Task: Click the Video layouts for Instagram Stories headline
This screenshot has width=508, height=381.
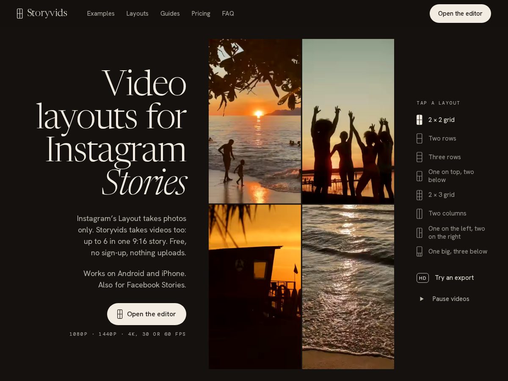Action: coord(111,132)
